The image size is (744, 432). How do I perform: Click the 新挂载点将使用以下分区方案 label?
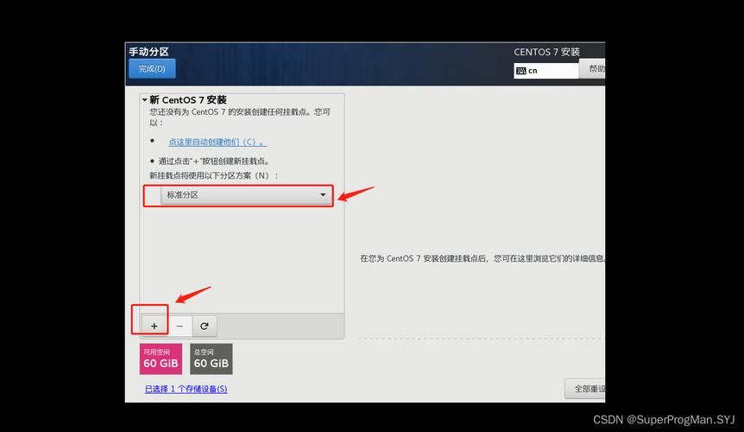(214, 175)
